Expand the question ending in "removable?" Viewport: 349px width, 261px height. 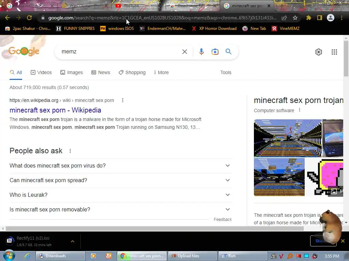pyautogui.click(x=120, y=209)
